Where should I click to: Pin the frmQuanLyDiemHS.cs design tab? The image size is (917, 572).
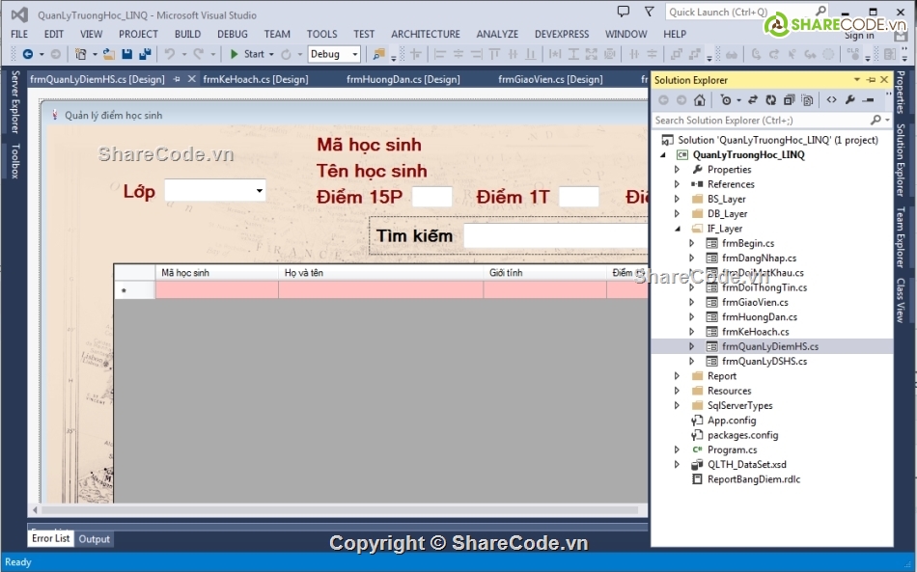pos(177,79)
